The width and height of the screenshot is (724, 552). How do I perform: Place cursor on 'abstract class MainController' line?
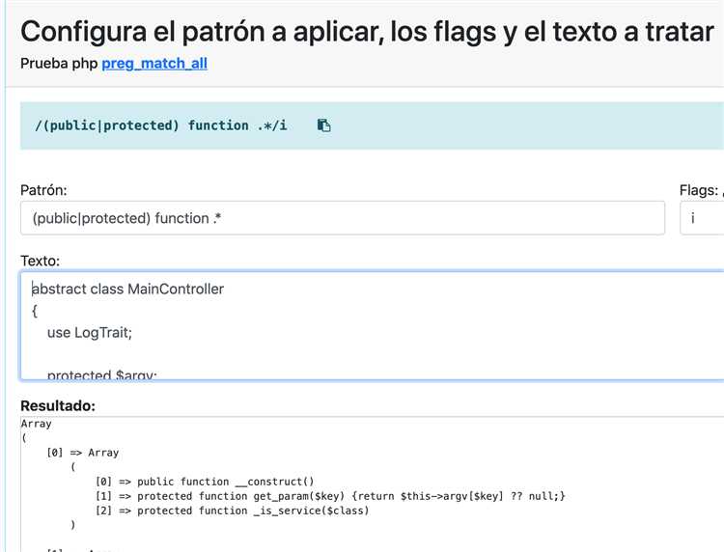coord(128,289)
